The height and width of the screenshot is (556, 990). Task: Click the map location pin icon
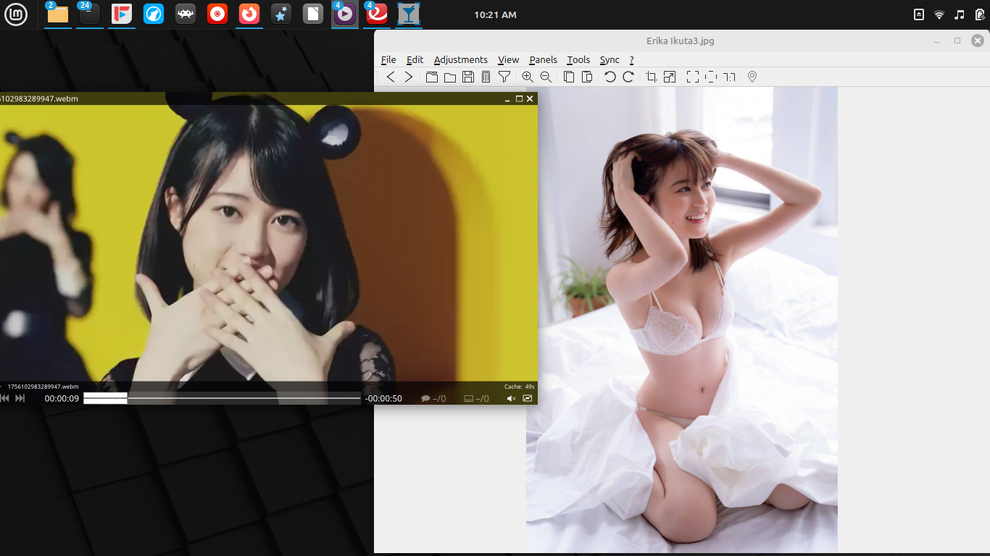point(752,77)
